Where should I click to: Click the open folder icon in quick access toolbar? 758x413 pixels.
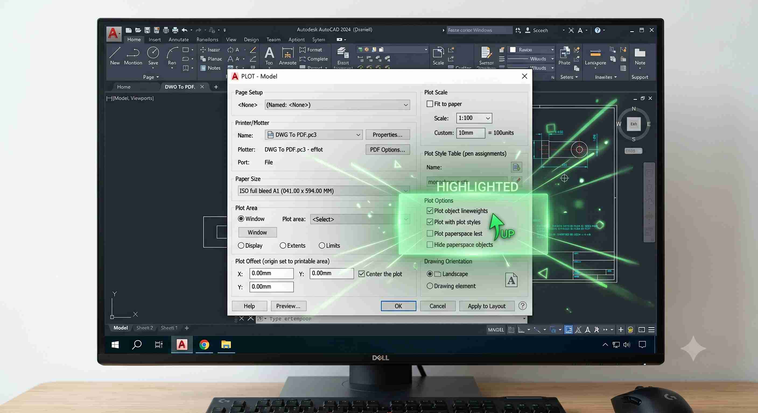point(138,30)
